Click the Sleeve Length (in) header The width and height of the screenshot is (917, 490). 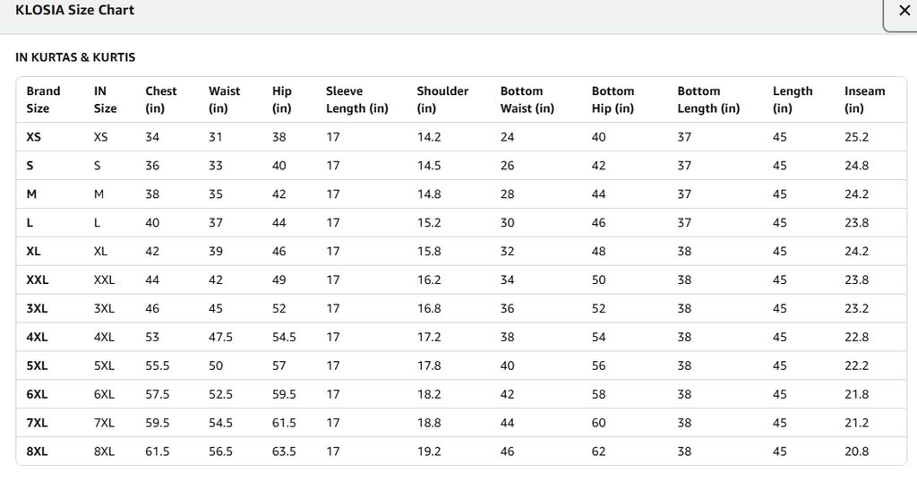356,99
